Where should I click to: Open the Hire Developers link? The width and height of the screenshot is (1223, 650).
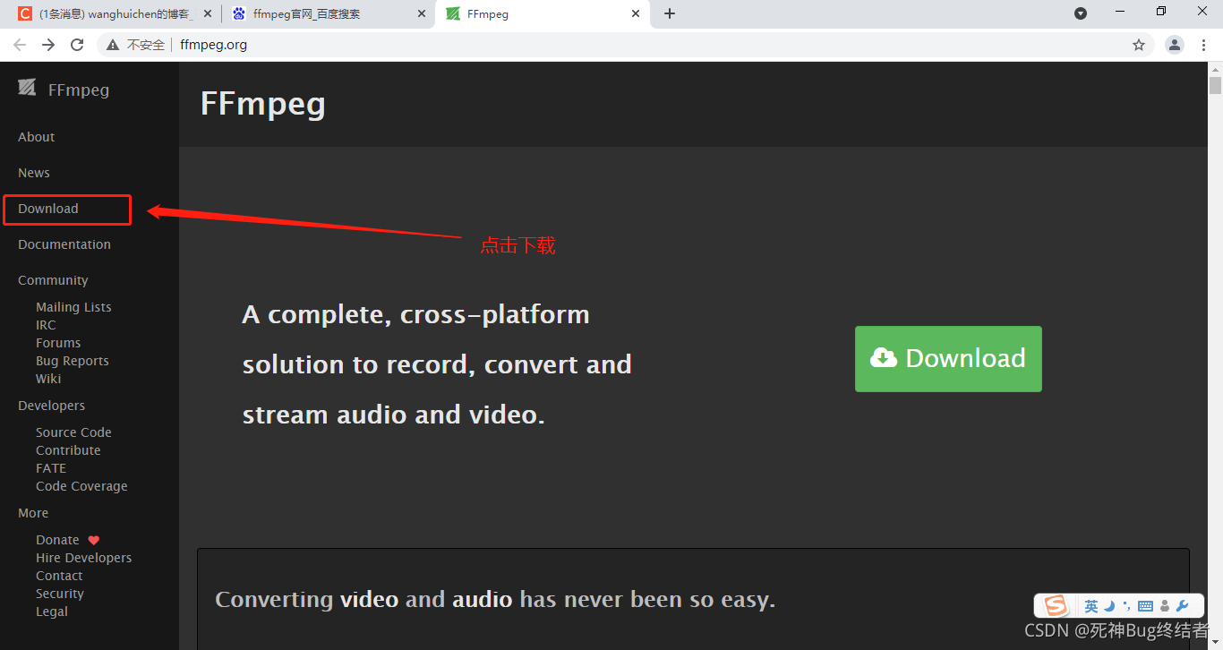83,558
